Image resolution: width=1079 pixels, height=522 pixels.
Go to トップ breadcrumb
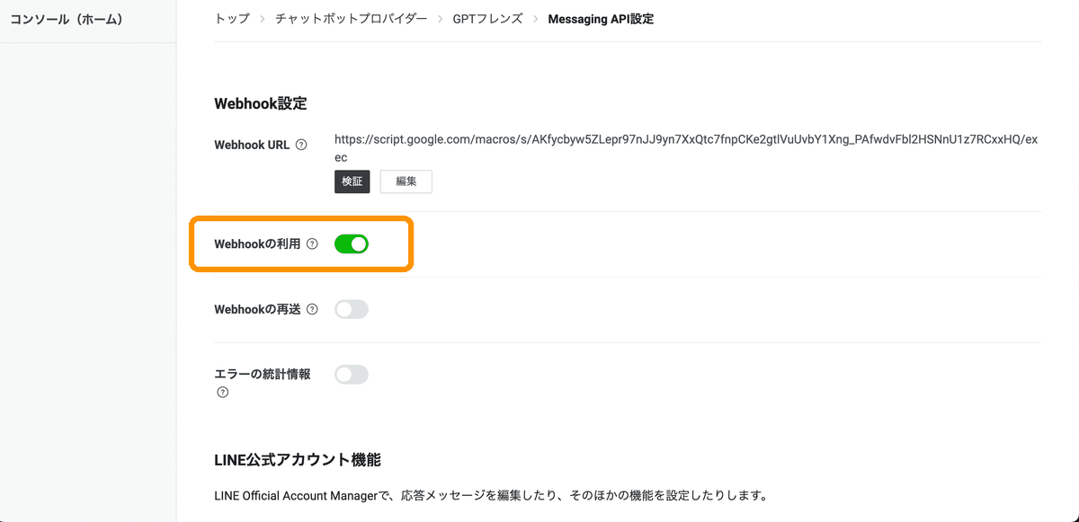click(x=232, y=18)
